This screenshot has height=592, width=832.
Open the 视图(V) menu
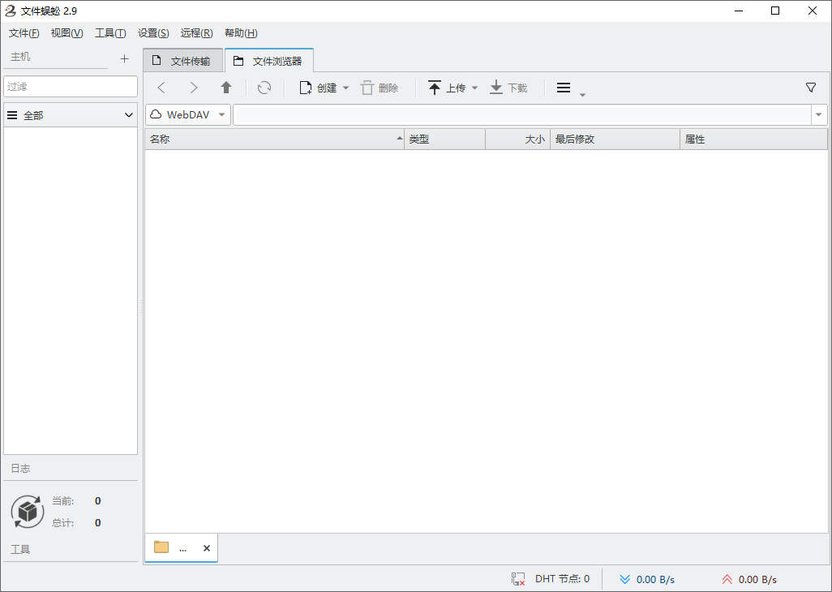point(66,33)
